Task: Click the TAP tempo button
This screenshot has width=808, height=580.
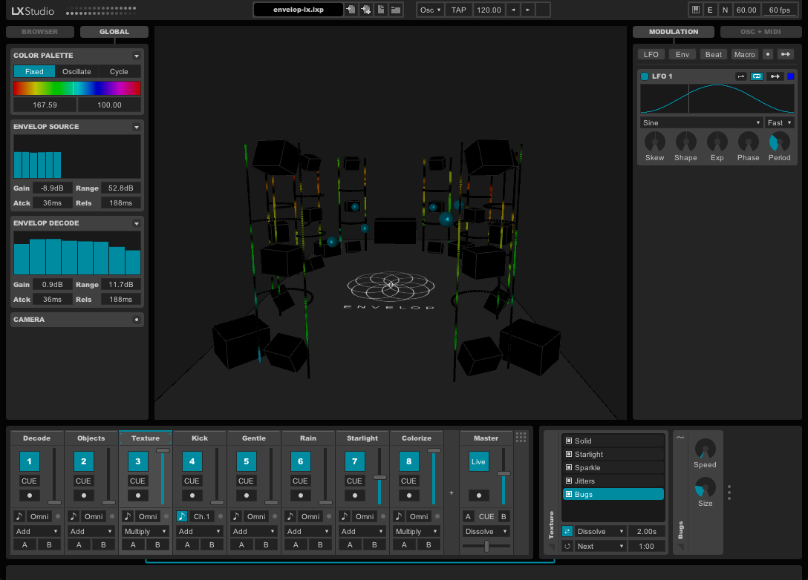Action: click(459, 10)
